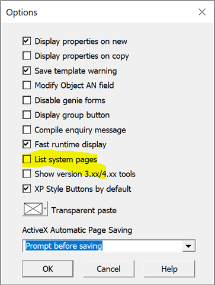Viewport: 215px width, 285px height.
Task: Select the Prompt before saving combo box field
Action: tap(109, 246)
